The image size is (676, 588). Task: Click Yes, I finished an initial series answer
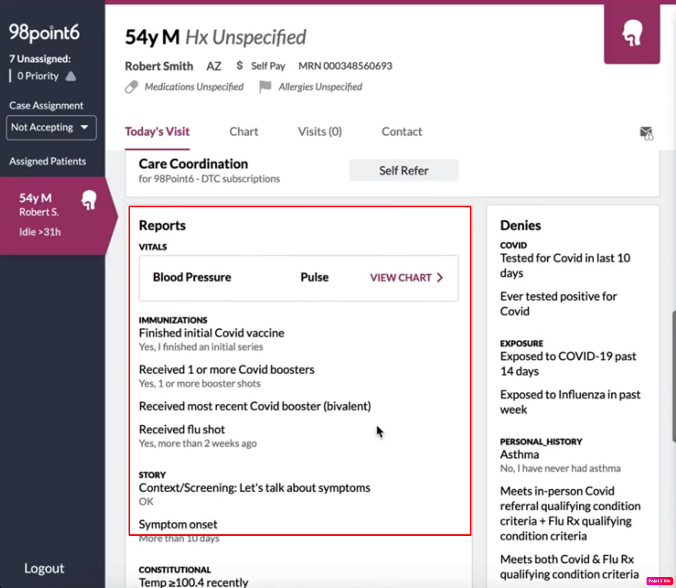[x=201, y=347]
